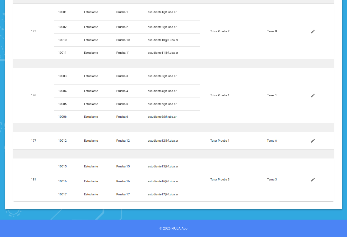Select the Tema 1 topic cell
The width and height of the screenshot is (347, 237).
tap(271, 95)
